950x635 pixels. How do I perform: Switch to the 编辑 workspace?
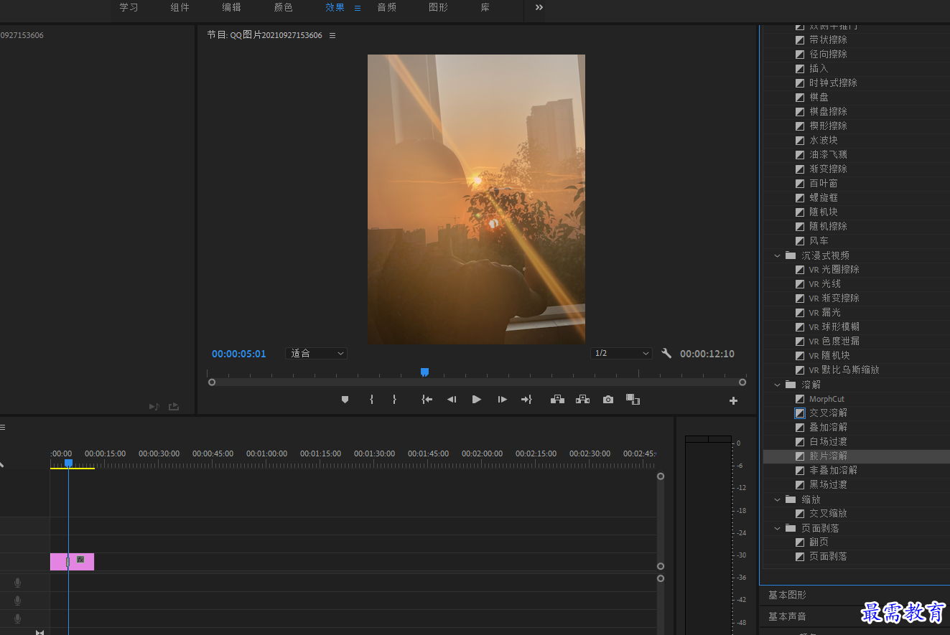232,7
